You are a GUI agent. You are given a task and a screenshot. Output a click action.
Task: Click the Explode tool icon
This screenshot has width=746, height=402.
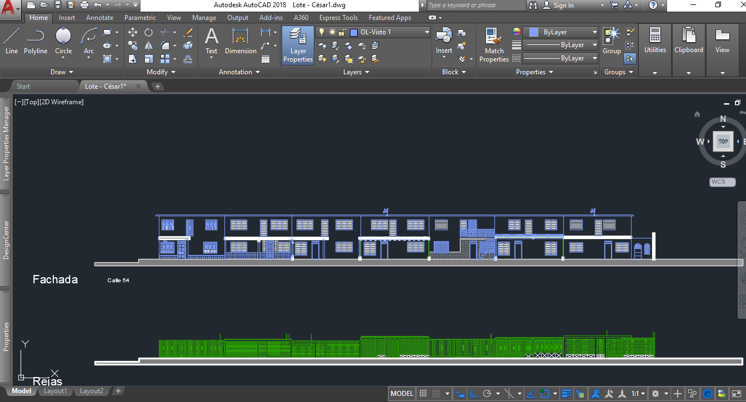point(188,45)
